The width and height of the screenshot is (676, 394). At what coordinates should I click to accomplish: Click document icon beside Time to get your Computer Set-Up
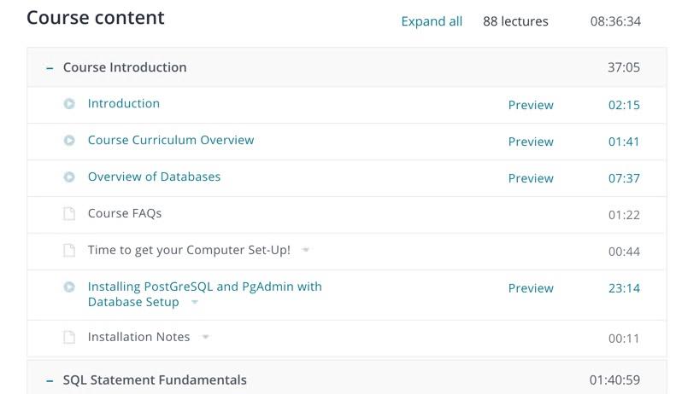(69, 250)
